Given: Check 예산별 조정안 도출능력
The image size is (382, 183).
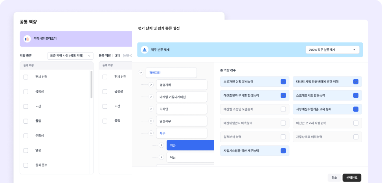Looking at the screenshot, I should 283,109.
